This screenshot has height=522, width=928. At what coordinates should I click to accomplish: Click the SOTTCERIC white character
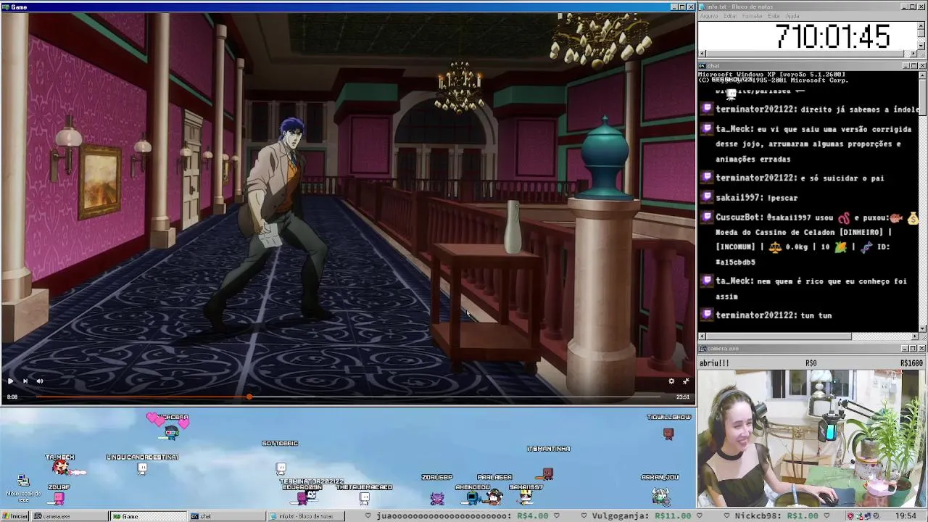(x=281, y=468)
